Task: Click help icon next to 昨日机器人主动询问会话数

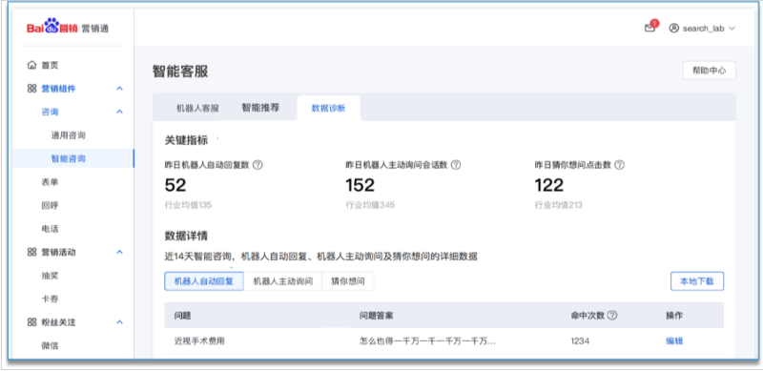Action: click(x=456, y=165)
